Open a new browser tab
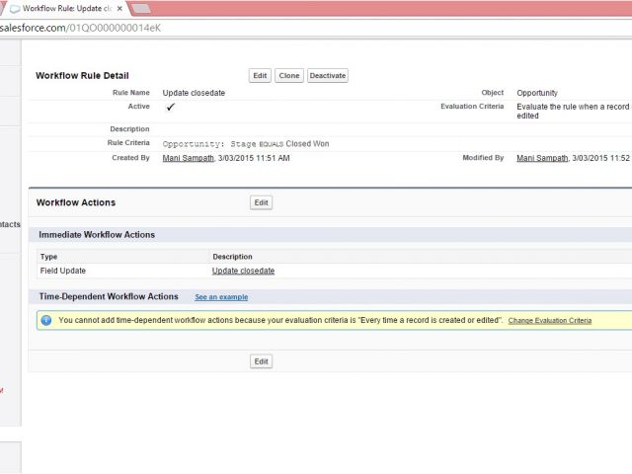632x474 pixels. 141,8
